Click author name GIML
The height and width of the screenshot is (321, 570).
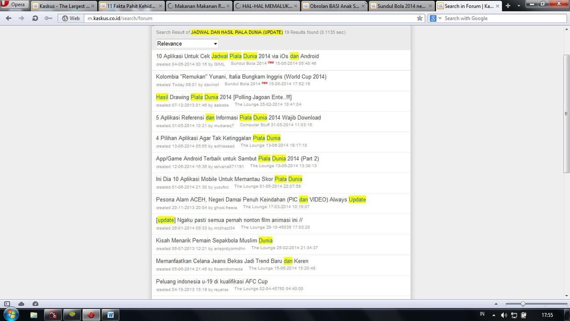coord(220,64)
